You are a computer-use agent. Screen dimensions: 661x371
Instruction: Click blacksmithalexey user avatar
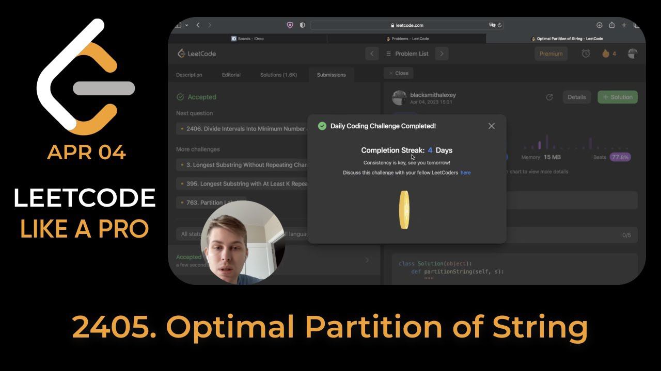pyautogui.click(x=399, y=97)
